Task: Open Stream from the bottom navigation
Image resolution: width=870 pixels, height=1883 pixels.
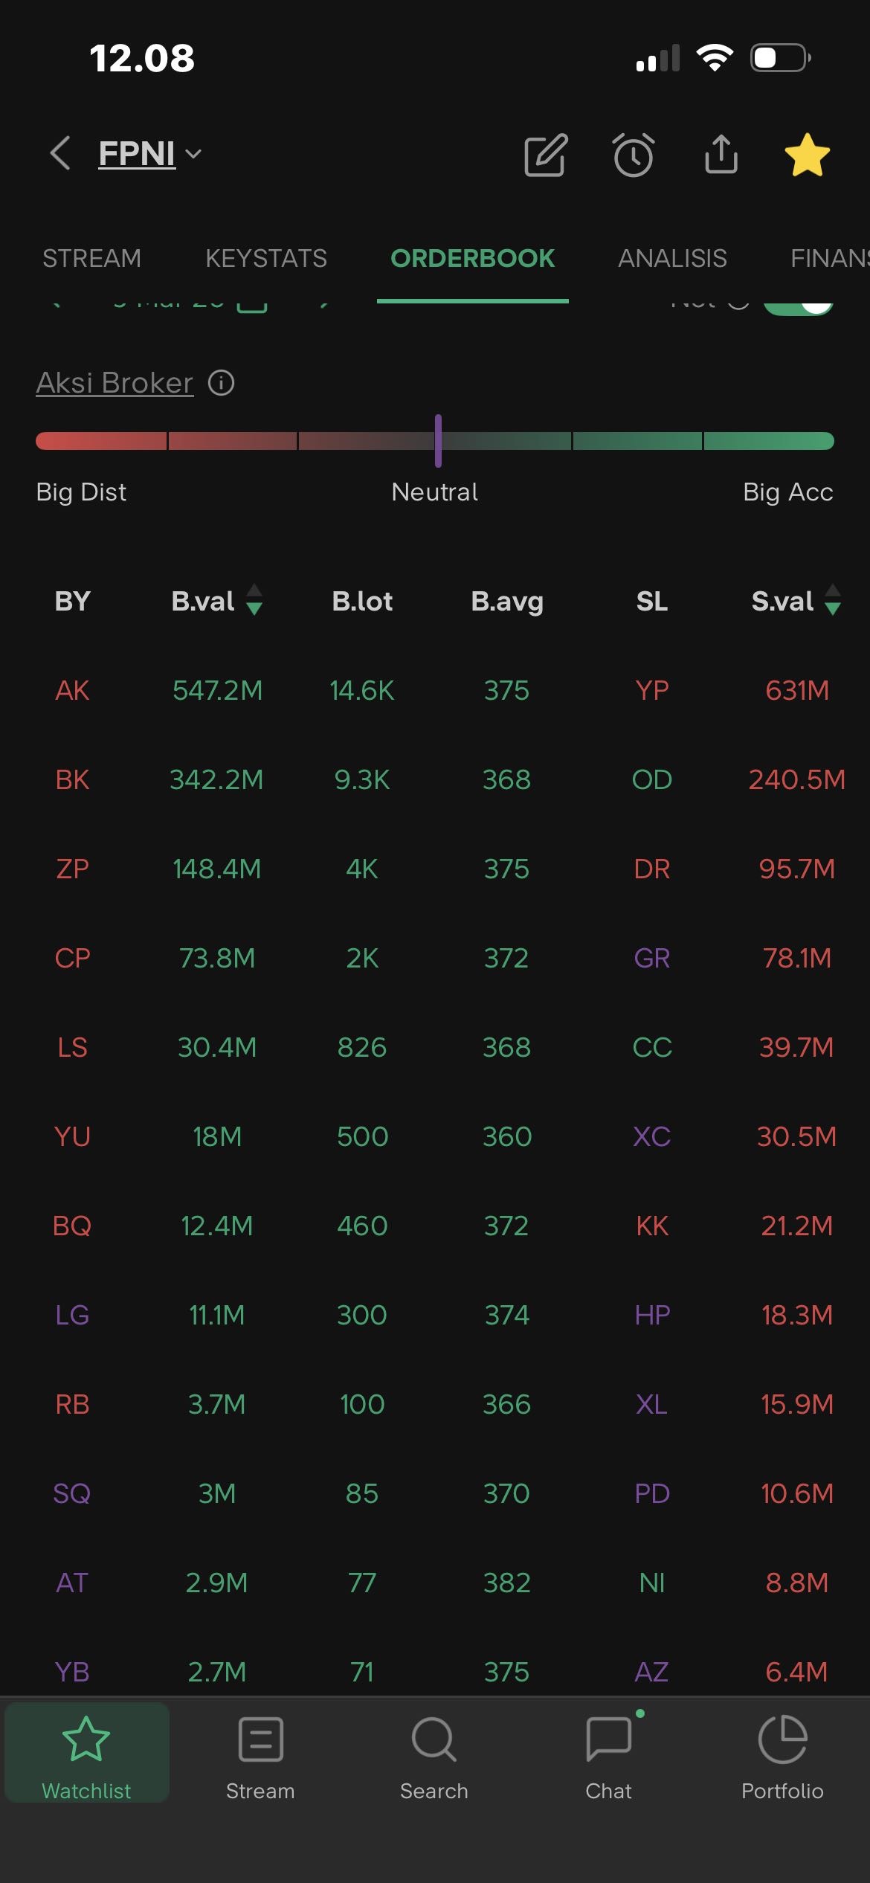Action: coord(260,1758)
